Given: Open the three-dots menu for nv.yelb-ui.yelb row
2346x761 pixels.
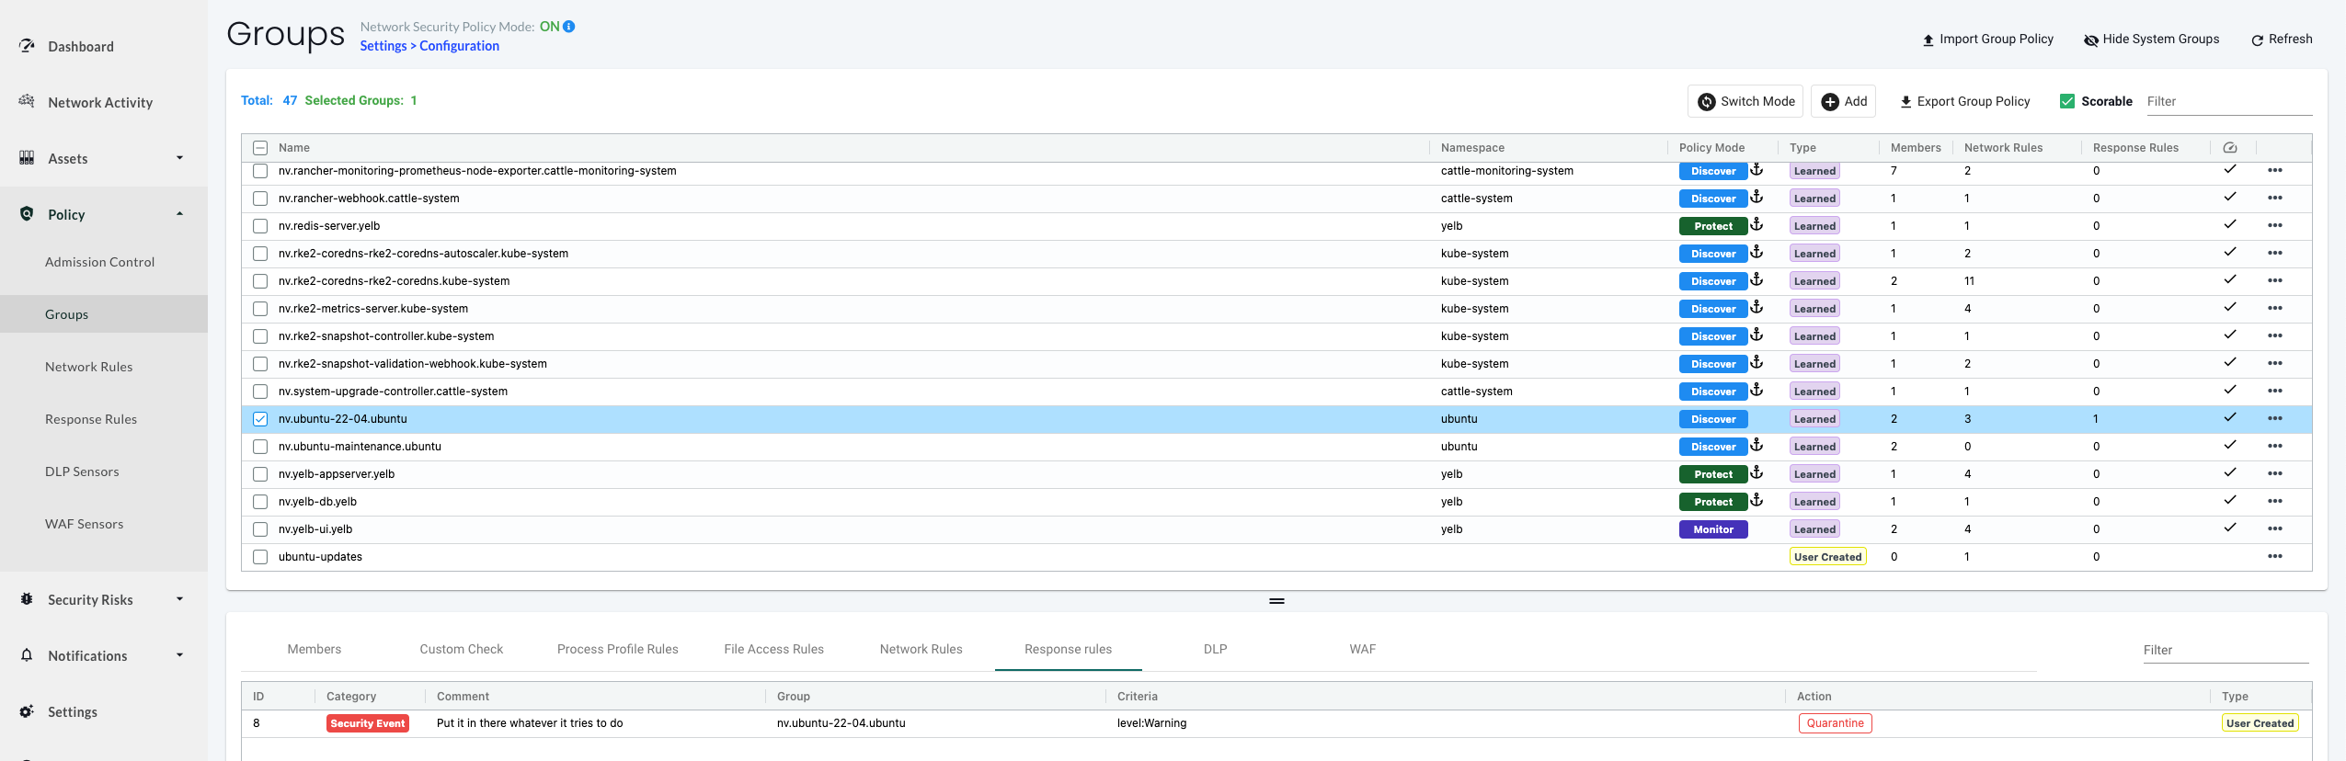Looking at the screenshot, I should tap(2274, 528).
